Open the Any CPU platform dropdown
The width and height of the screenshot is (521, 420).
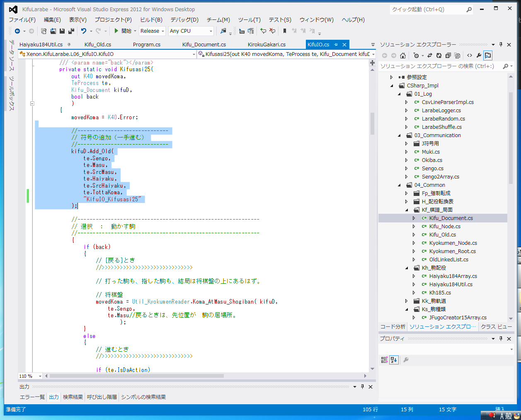[x=191, y=31]
